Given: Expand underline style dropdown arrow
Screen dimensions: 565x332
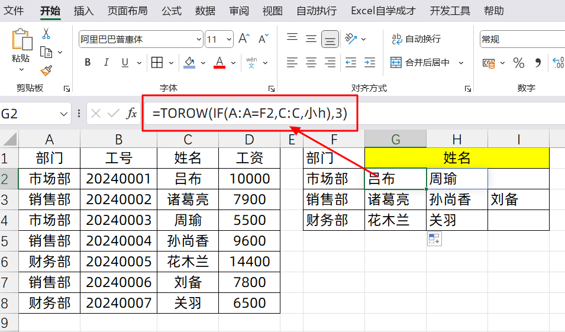Looking at the screenshot, I should coord(139,63).
